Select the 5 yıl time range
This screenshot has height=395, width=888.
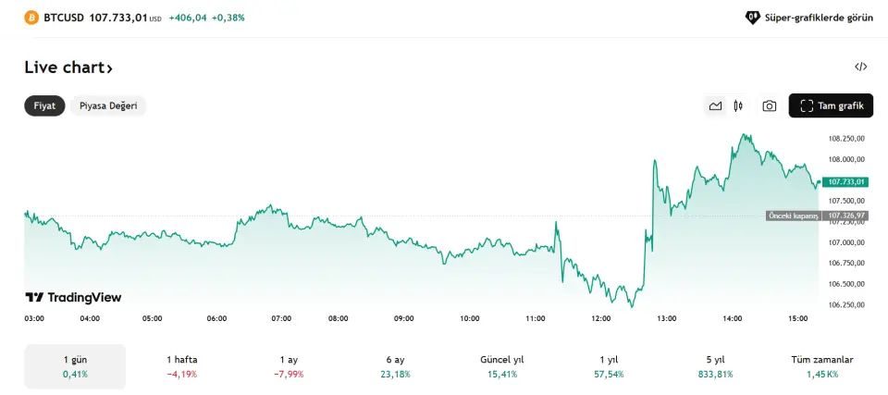(x=716, y=366)
